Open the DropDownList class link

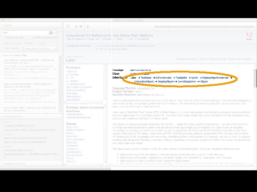tap(74, 155)
